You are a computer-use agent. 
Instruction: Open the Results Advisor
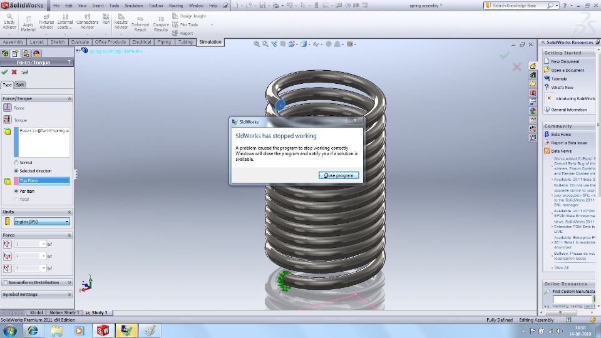click(121, 22)
